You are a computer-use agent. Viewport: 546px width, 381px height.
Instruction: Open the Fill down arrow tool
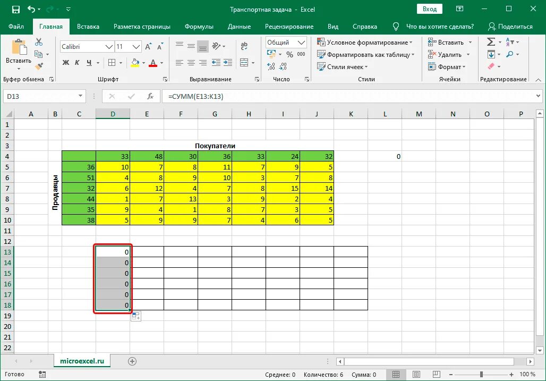pos(491,54)
